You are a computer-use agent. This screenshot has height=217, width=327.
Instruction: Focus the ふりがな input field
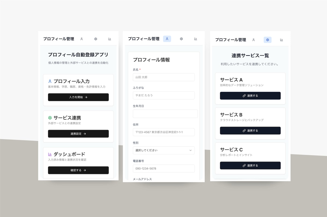pyautogui.click(x=164, y=95)
